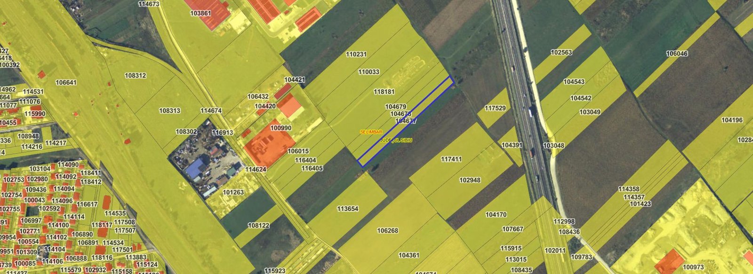
Task: Click on parcel 106268
Action: pyautogui.click(x=388, y=230)
